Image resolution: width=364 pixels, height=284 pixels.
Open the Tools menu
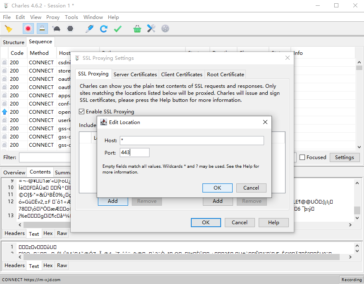coord(71,17)
